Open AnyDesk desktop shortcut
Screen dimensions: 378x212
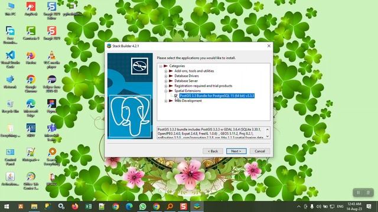(31, 9)
